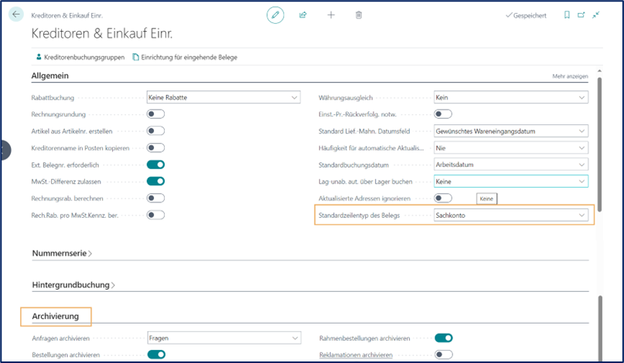Image resolution: width=624 pixels, height=363 pixels.
Task: Open Kreditorenbuchungsgruppen menu action
Action: (80, 57)
